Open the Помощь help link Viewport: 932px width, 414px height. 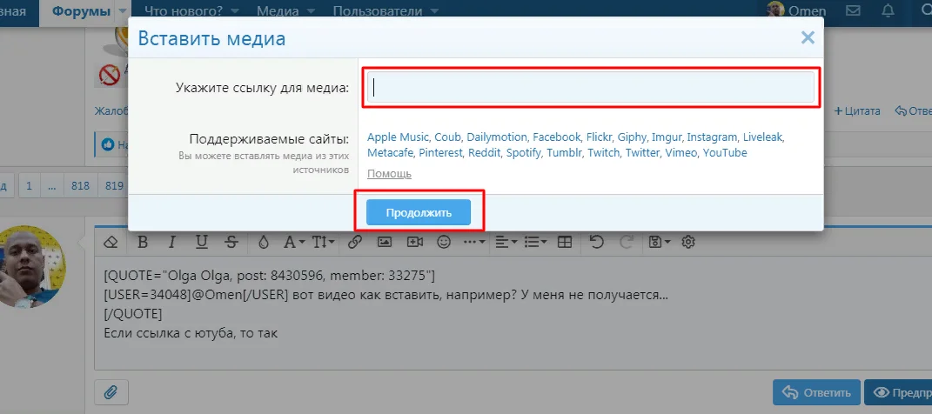click(x=389, y=173)
